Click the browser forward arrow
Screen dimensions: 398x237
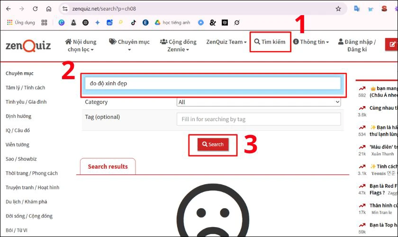pyautogui.click(x=22, y=9)
